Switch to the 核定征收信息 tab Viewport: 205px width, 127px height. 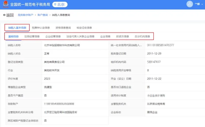(84, 28)
